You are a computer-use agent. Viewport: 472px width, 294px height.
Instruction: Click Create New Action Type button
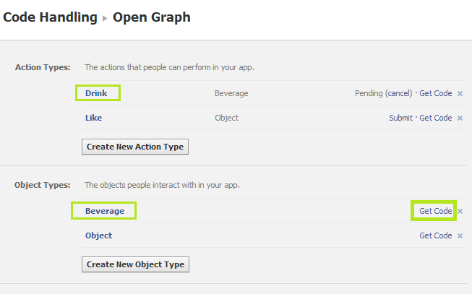point(135,147)
